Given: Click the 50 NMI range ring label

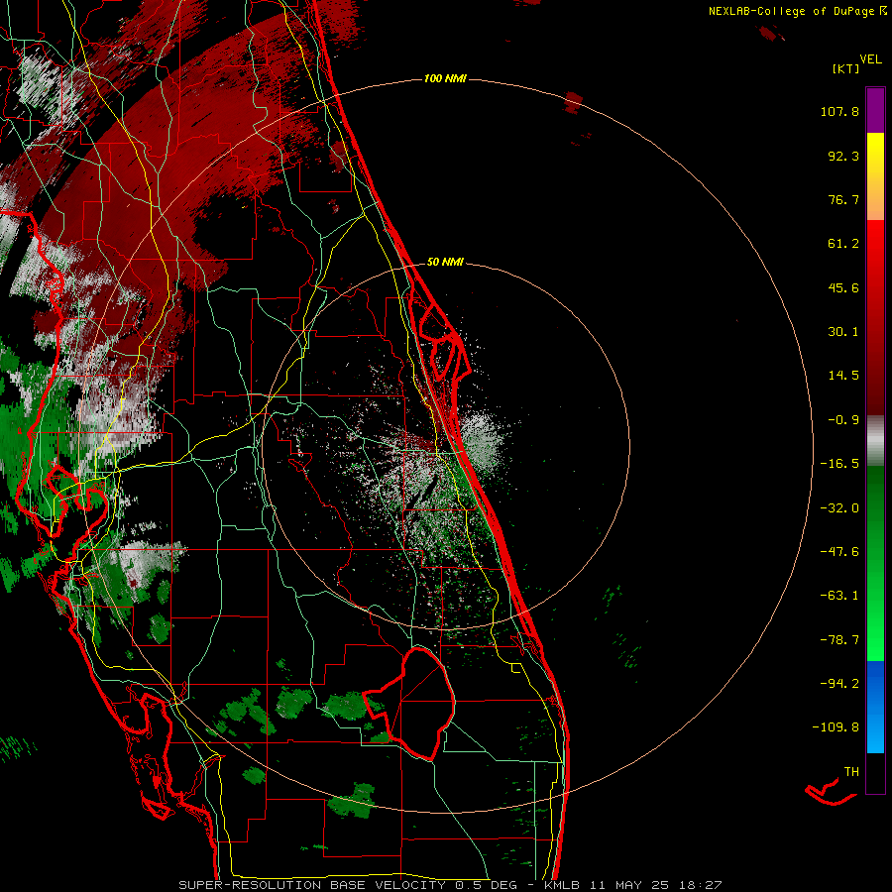Looking at the screenshot, I should tap(445, 262).
